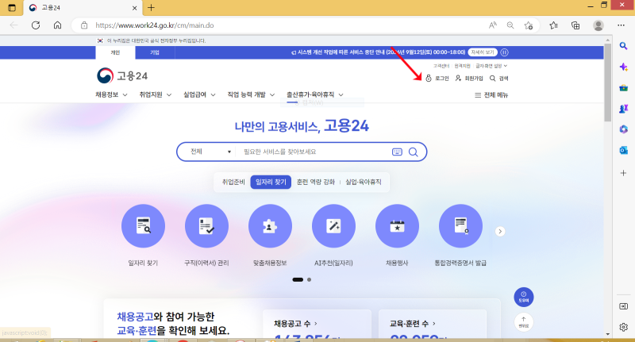Select the 실업·육아휴직 tab
The height and width of the screenshot is (342, 635).
[364, 183]
